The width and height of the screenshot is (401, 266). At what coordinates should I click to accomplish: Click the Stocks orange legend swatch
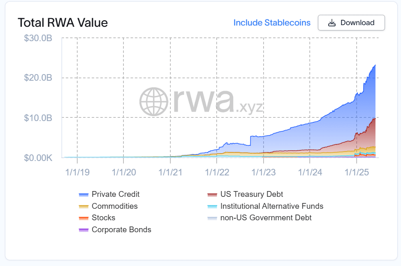[x=83, y=218]
